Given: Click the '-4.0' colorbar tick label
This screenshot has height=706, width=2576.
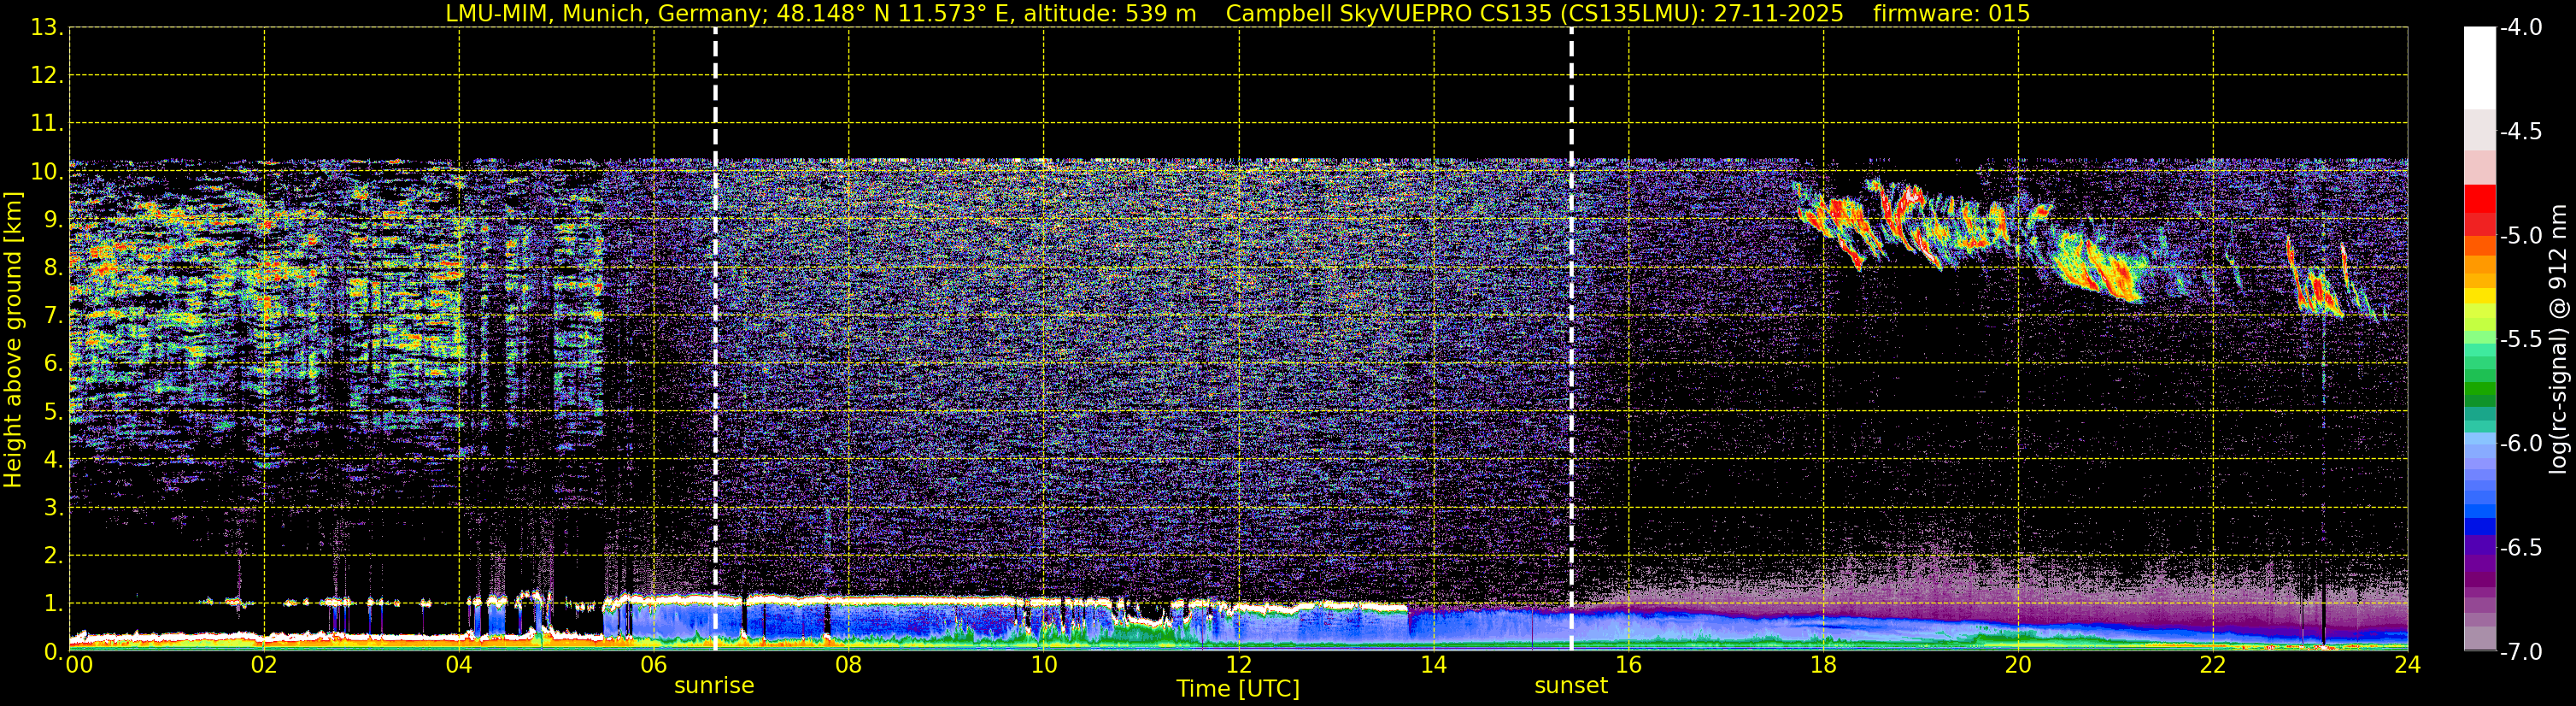Looking at the screenshot, I should 2521,28.
